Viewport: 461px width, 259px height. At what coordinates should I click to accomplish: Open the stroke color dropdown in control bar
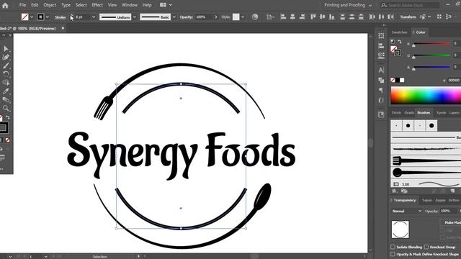[47, 17]
